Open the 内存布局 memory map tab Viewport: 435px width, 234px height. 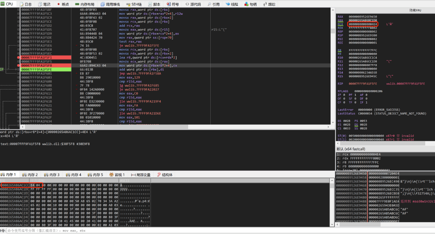click(84, 4)
